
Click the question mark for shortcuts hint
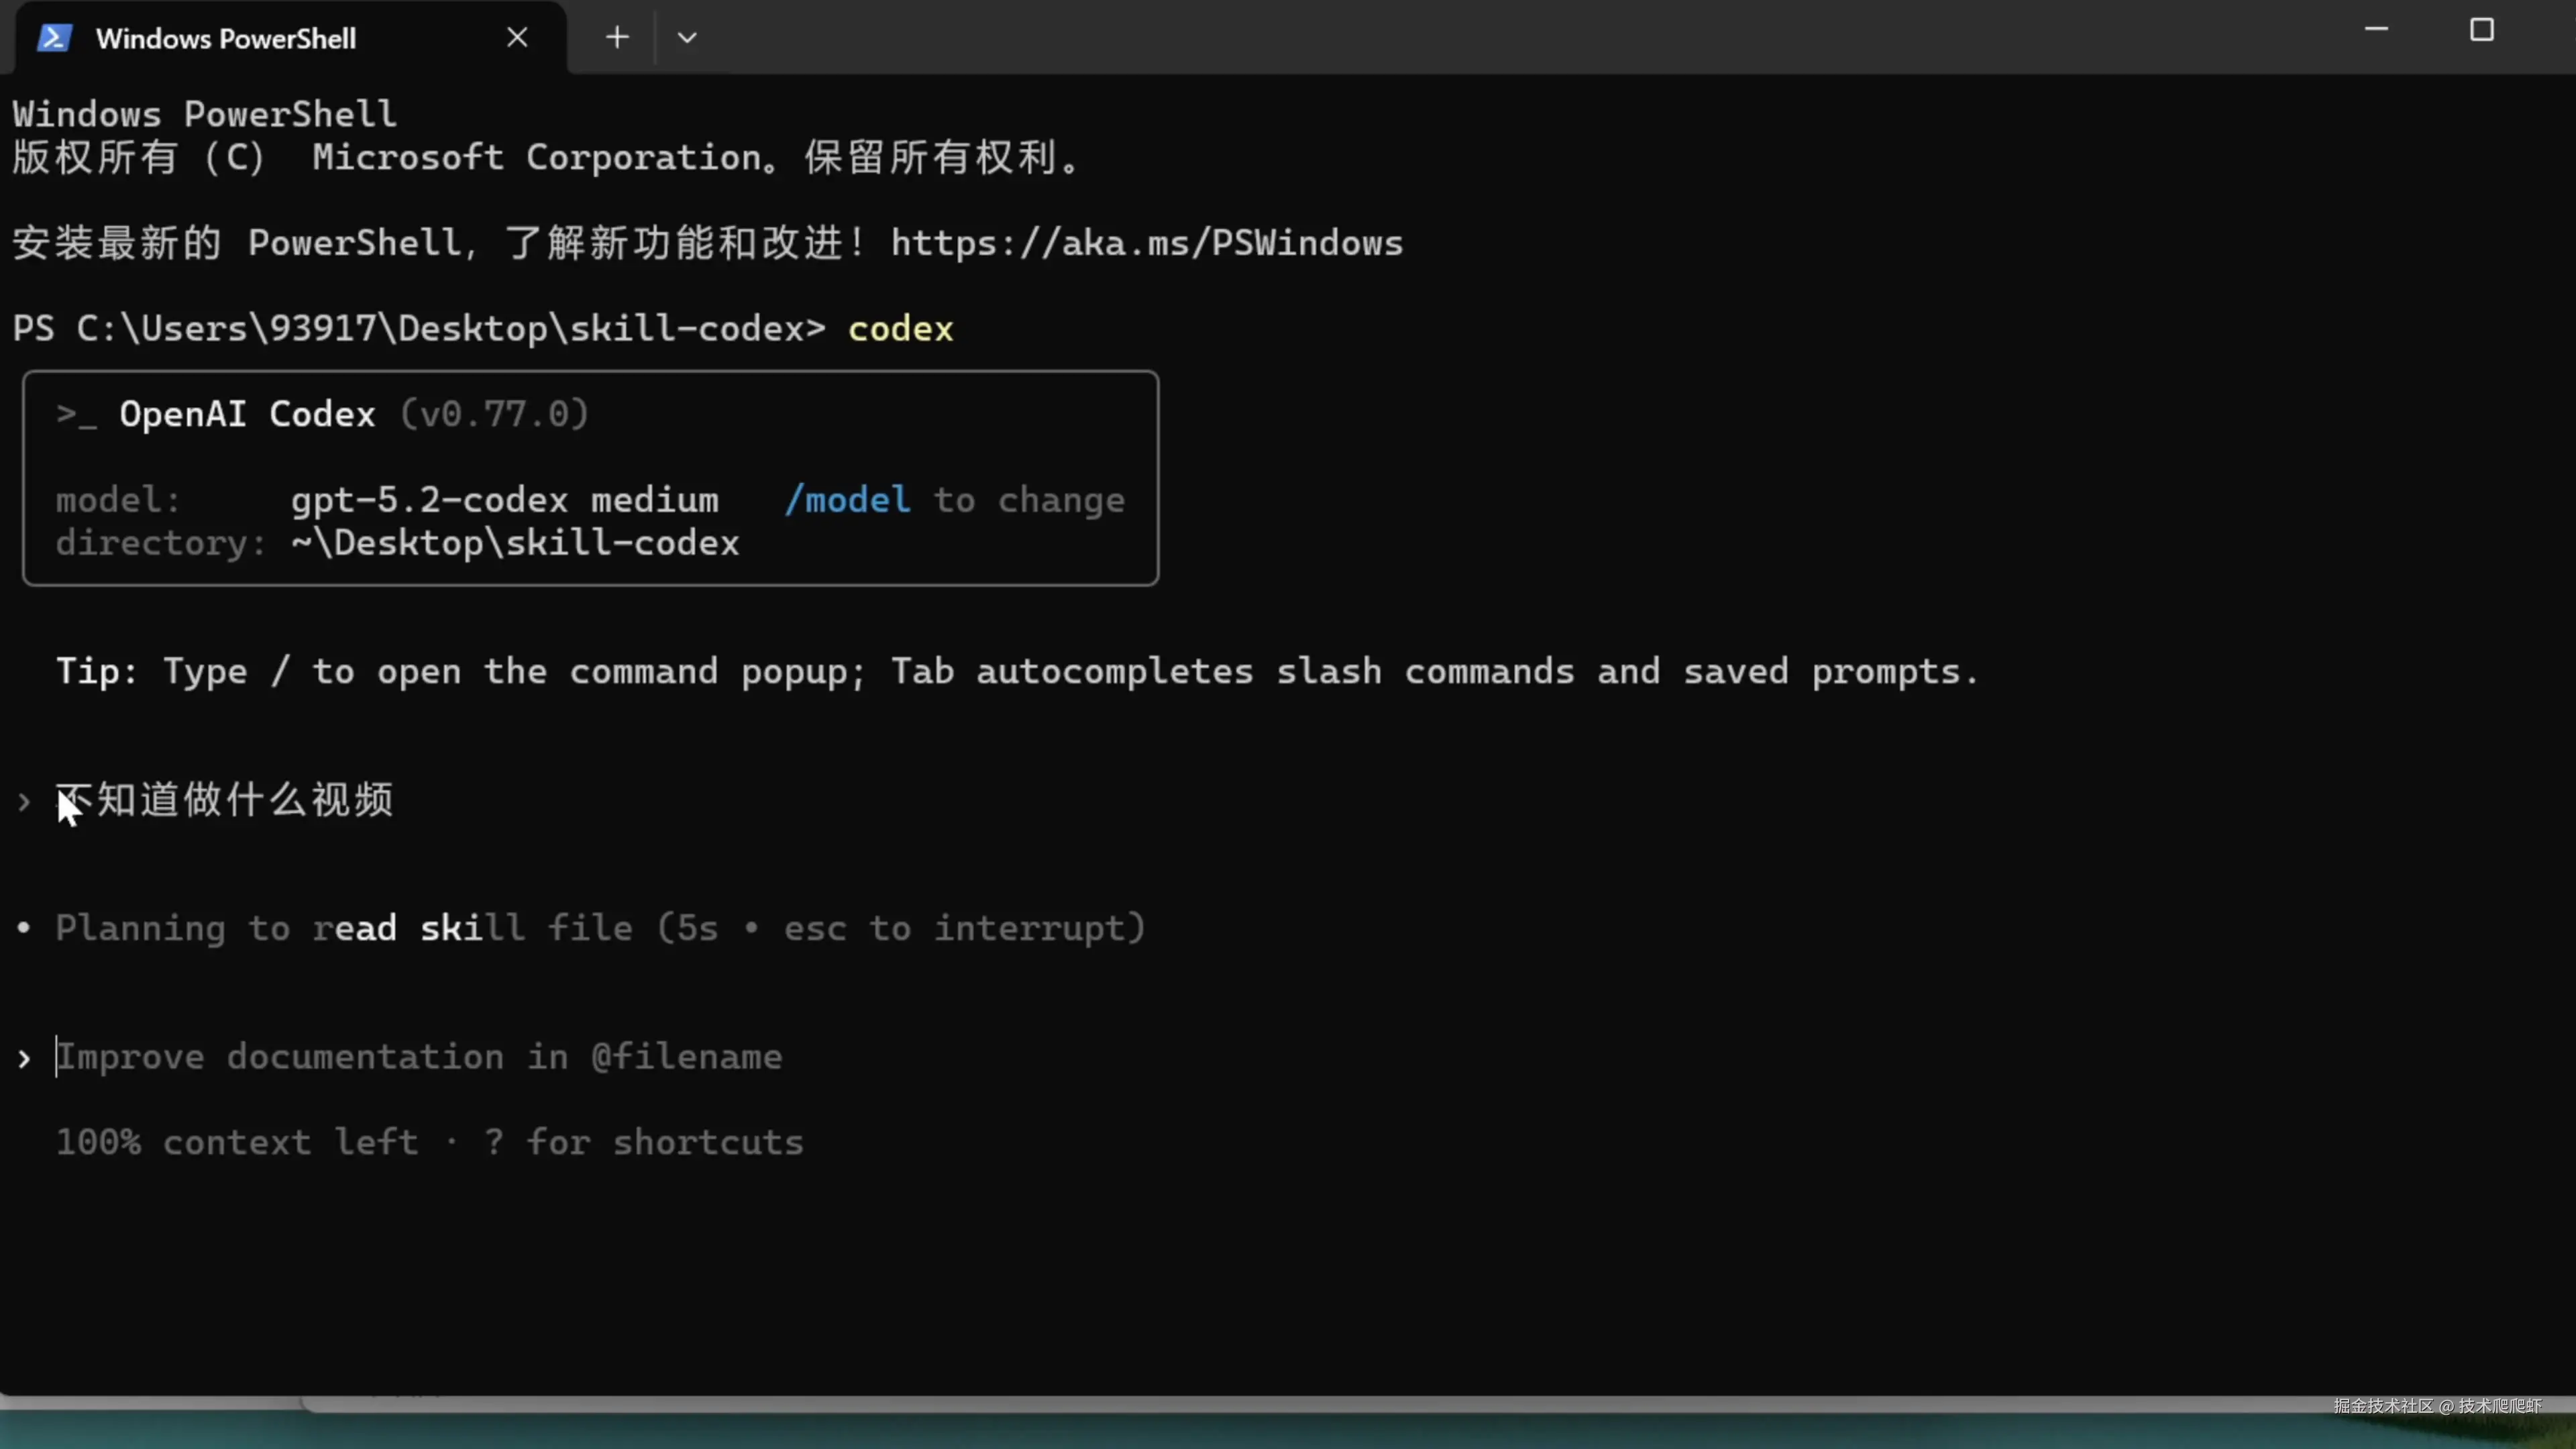(493, 1142)
